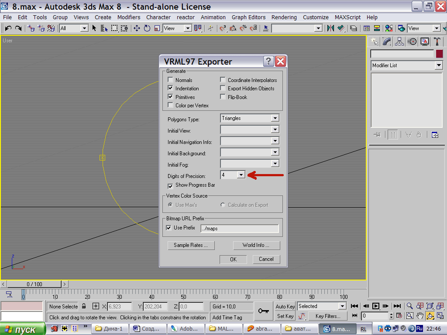Click the VRML97 Exporter help question button
This screenshot has width=447, height=335.
[268, 61]
